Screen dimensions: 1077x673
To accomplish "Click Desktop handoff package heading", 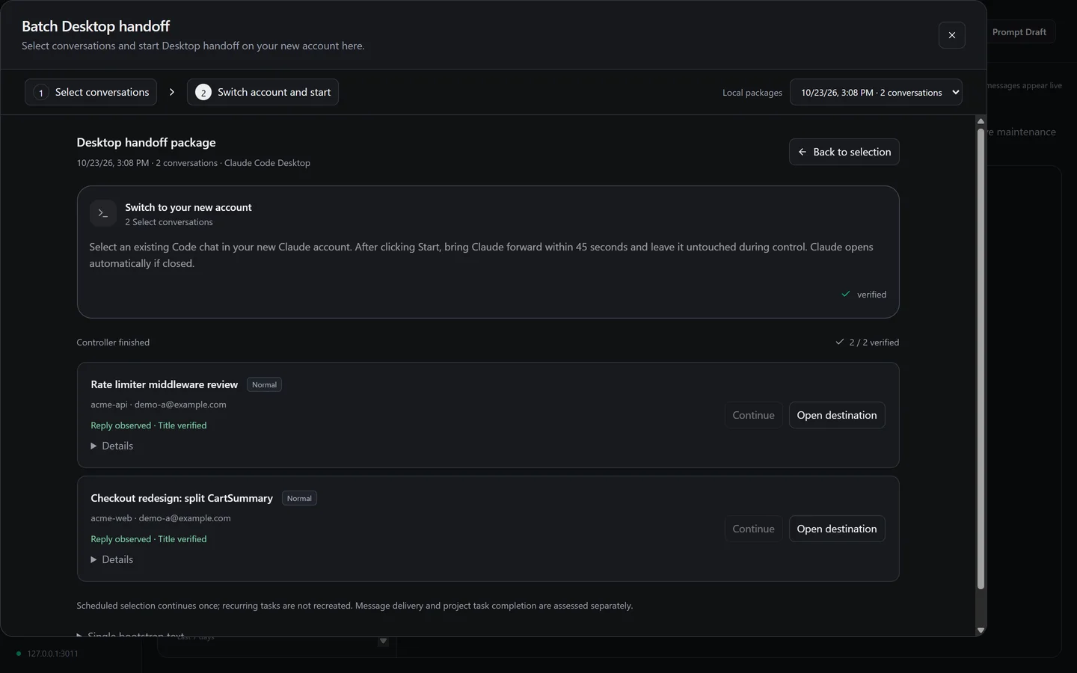I will 146,142.
